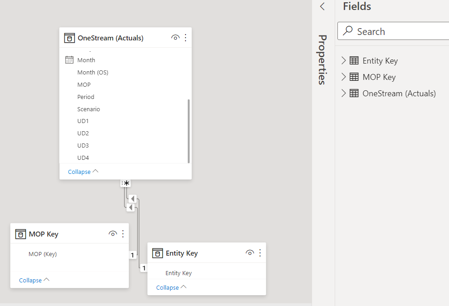Select the UD4 field
The width and height of the screenshot is (449, 306).
(83, 158)
